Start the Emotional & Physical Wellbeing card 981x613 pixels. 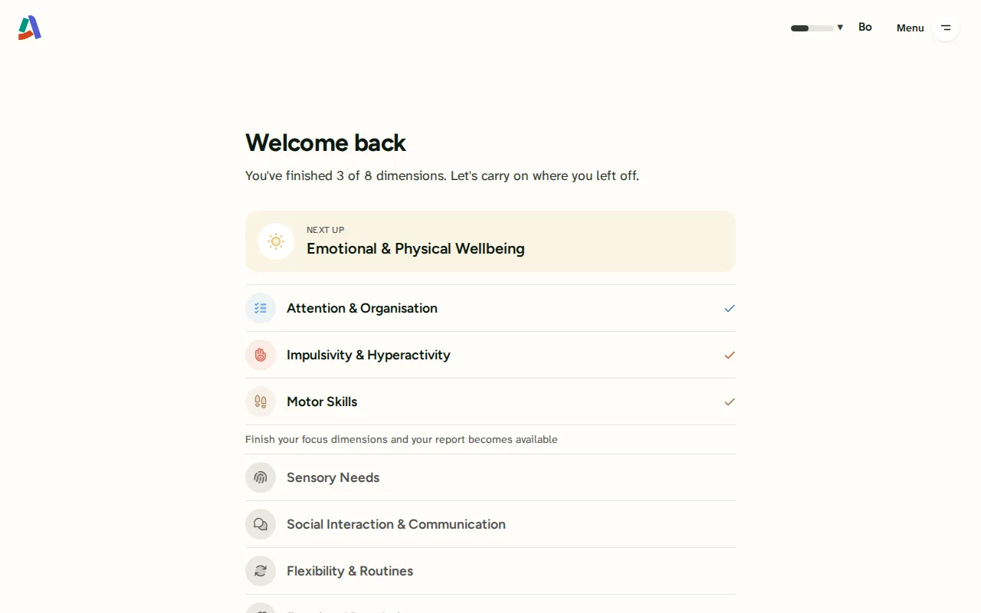(x=490, y=241)
